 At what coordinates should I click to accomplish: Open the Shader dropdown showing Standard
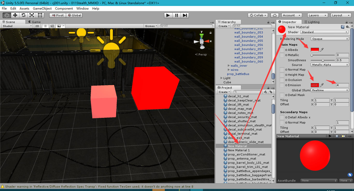click(x=324, y=32)
